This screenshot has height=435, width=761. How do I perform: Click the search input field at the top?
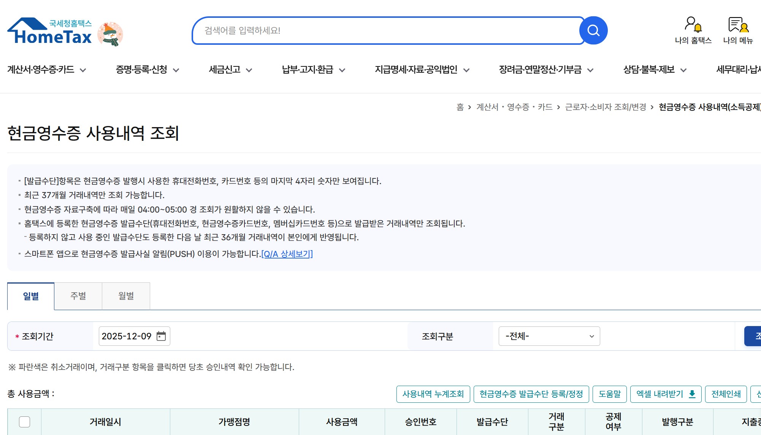point(380,31)
